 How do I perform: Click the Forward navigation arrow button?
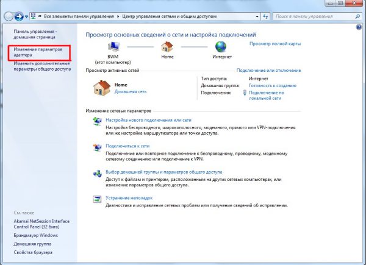(x=19, y=16)
